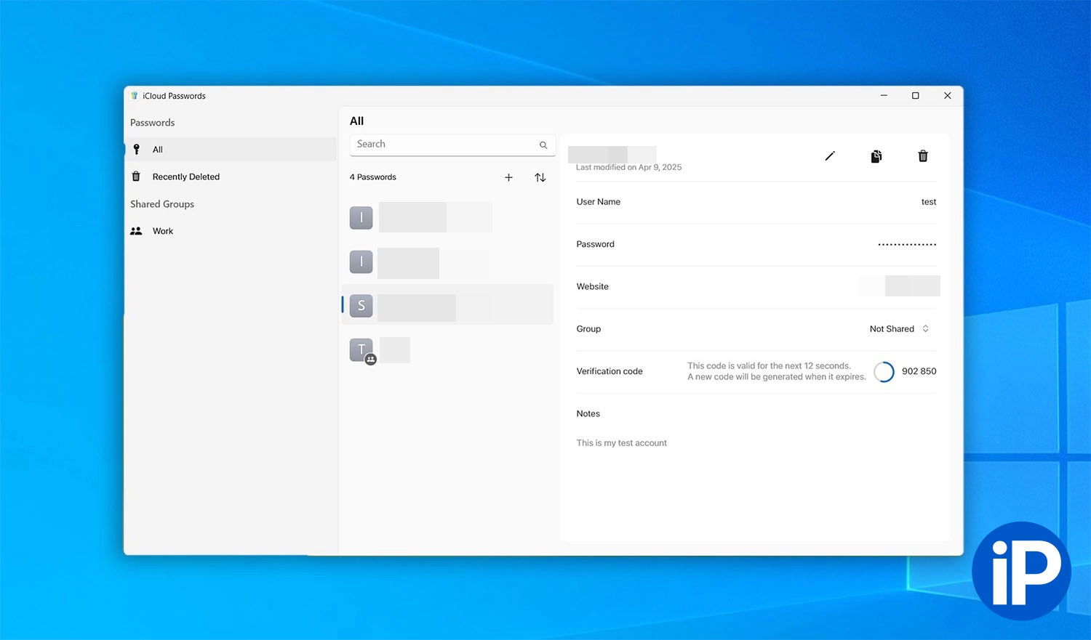The width and height of the screenshot is (1091, 640).
Task: Click the User Name value 'test'
Action: coord(928,202)
